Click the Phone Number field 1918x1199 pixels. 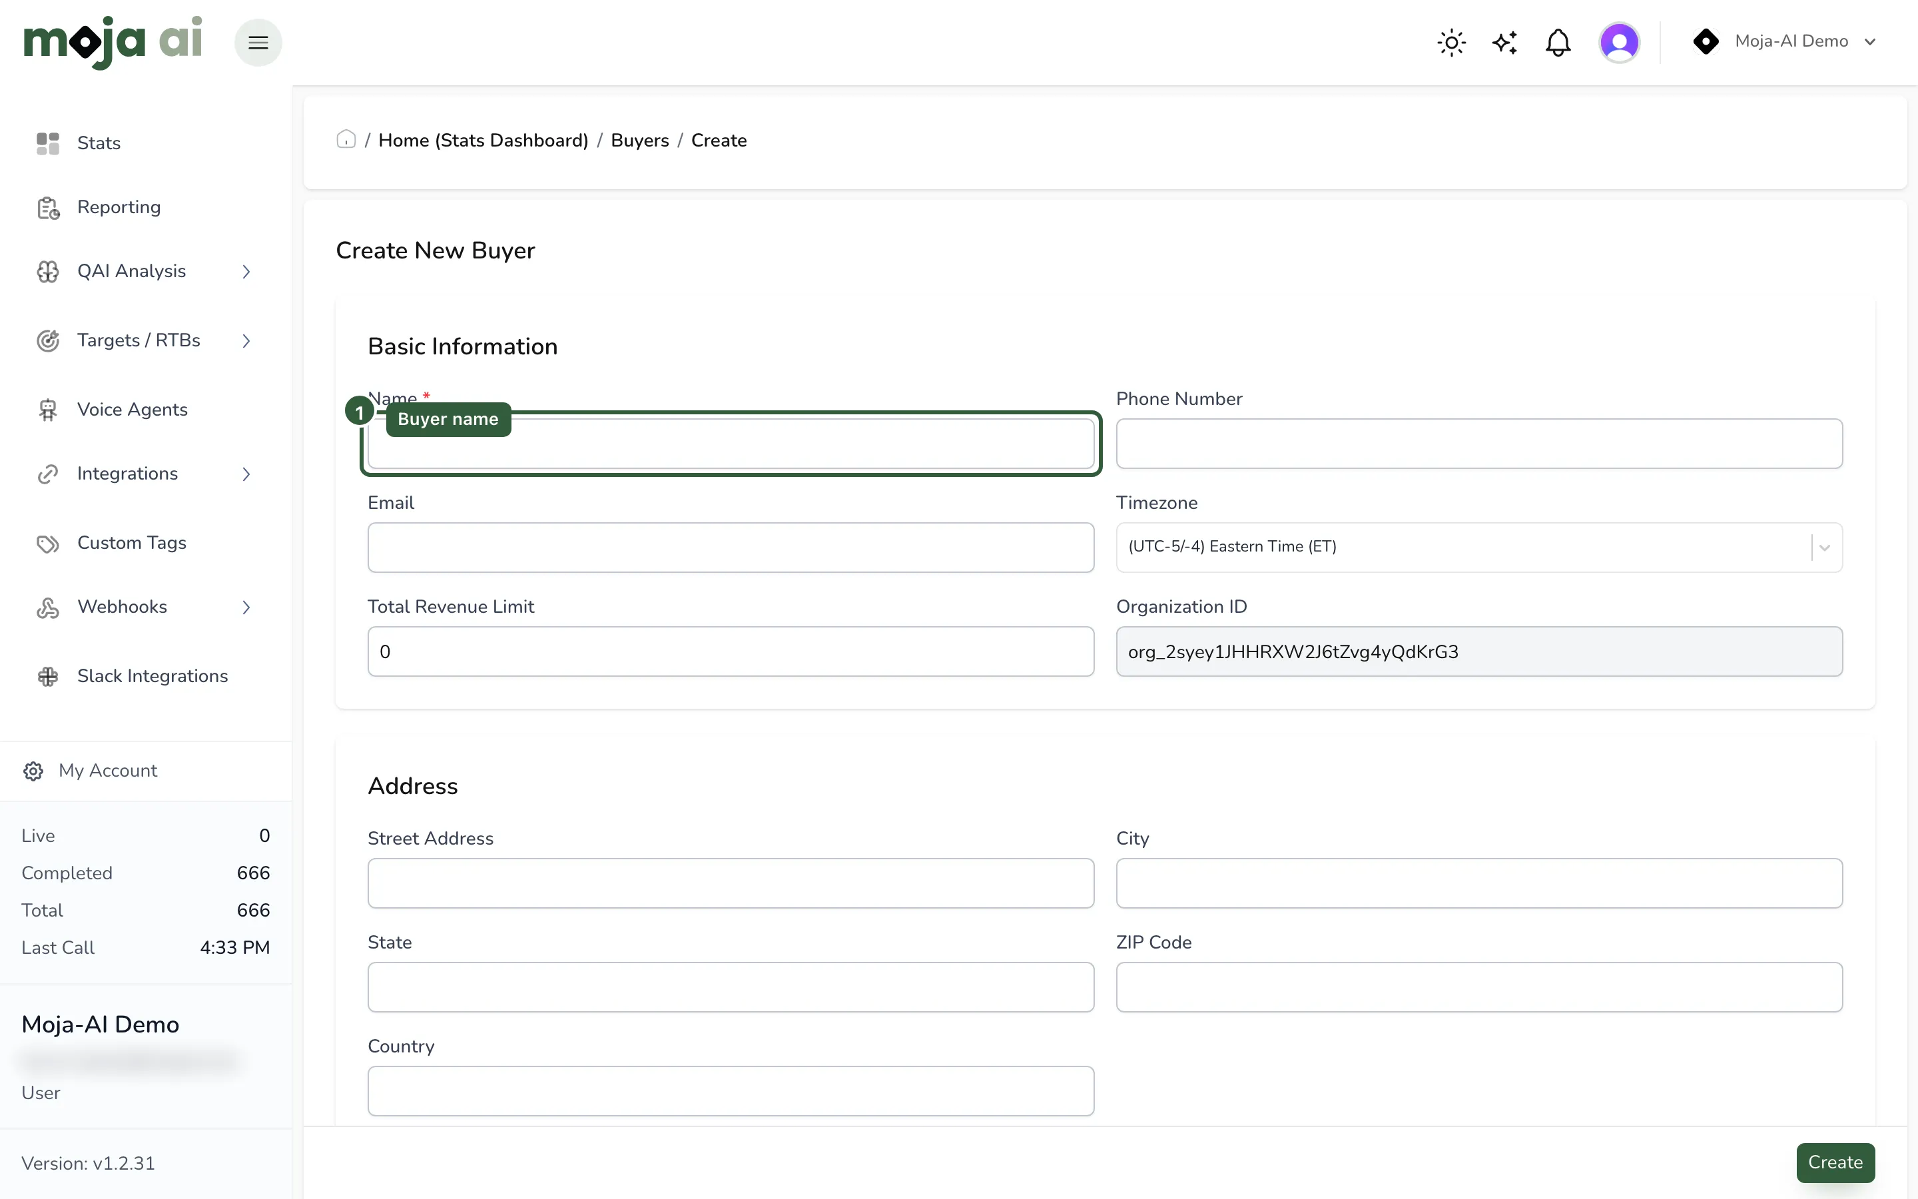(x=1479, y=443)
